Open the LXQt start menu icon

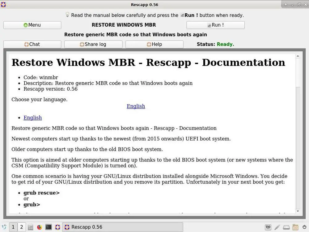pyautogui.click(x=4, y=227)
